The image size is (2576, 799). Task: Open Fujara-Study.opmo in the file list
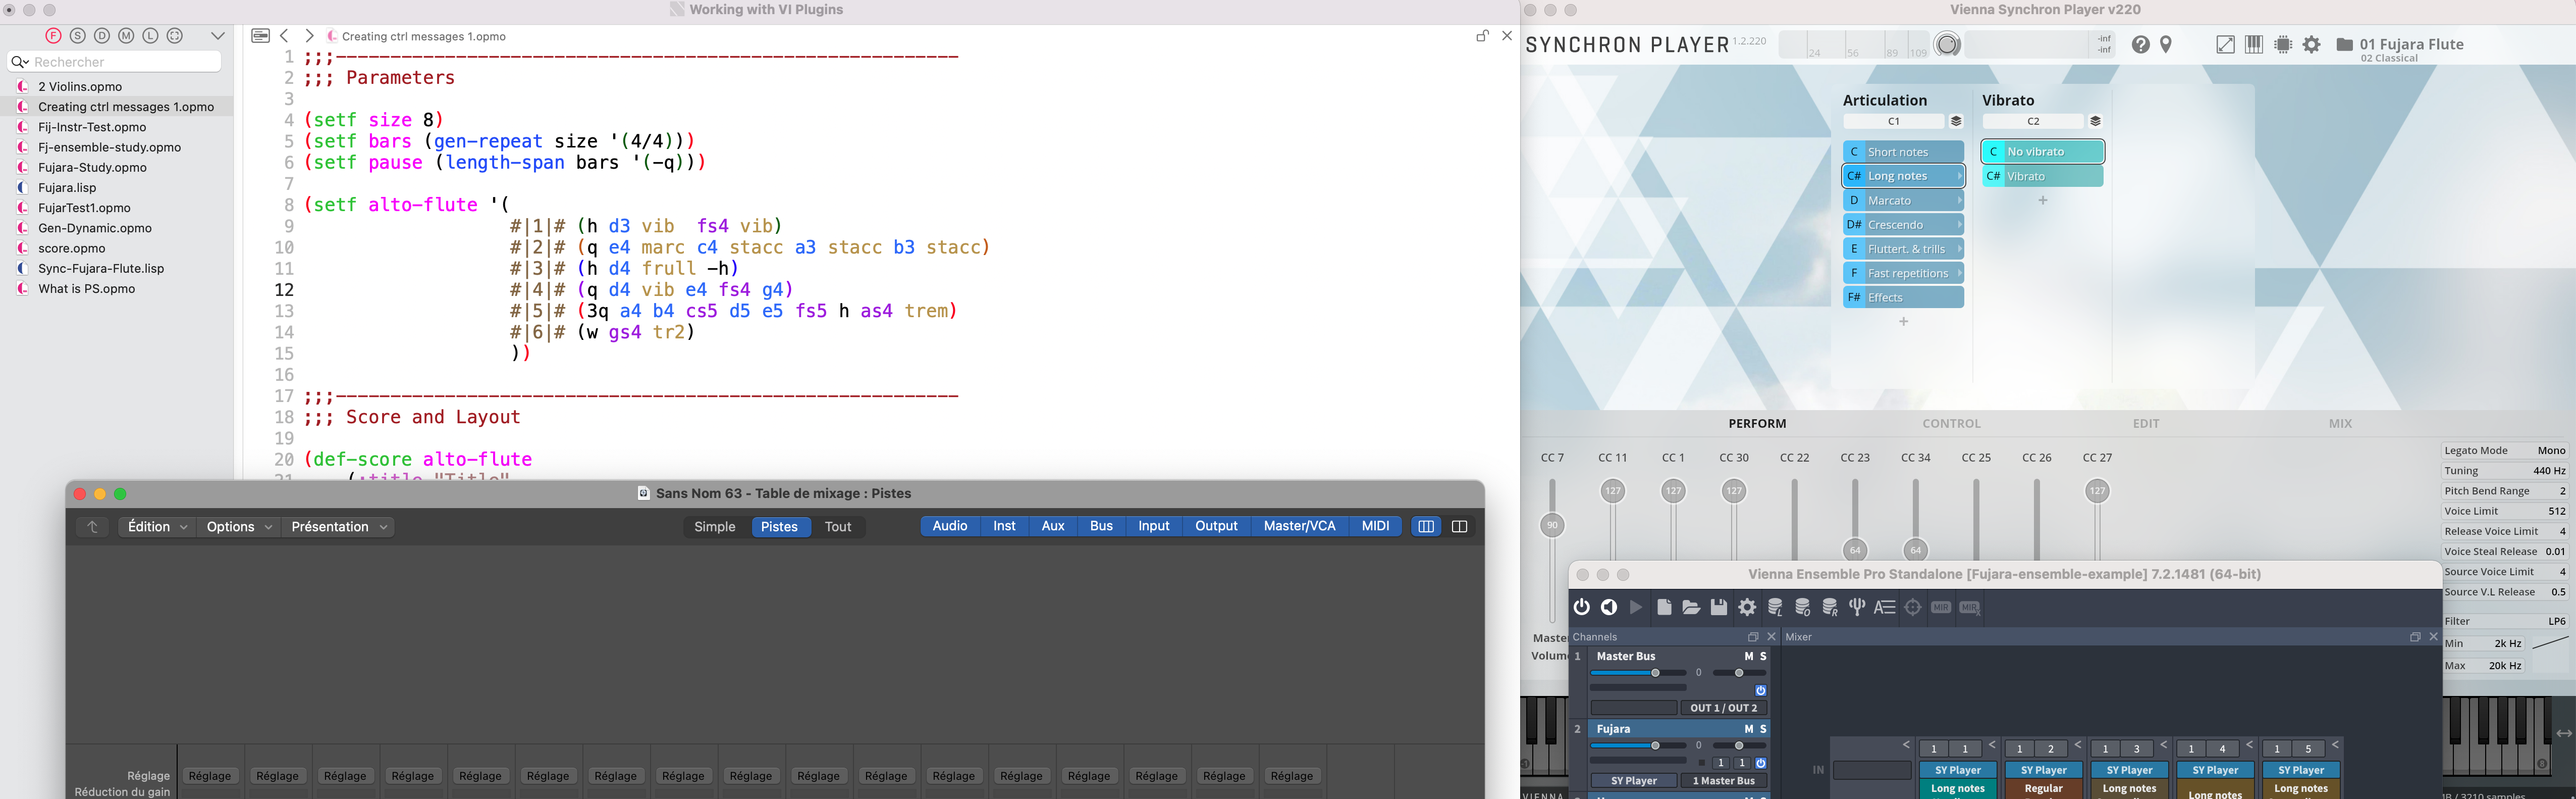pyautogui.click(x=92, y=167)
